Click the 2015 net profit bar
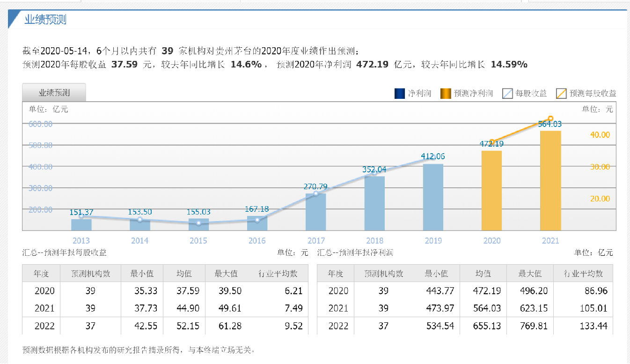The height and width of the screenshot is (364, 630). [198, 224]
